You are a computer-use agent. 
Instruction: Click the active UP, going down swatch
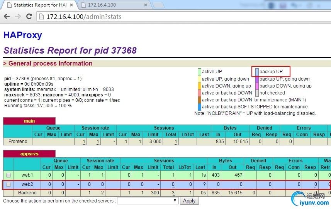coord(199,79)
